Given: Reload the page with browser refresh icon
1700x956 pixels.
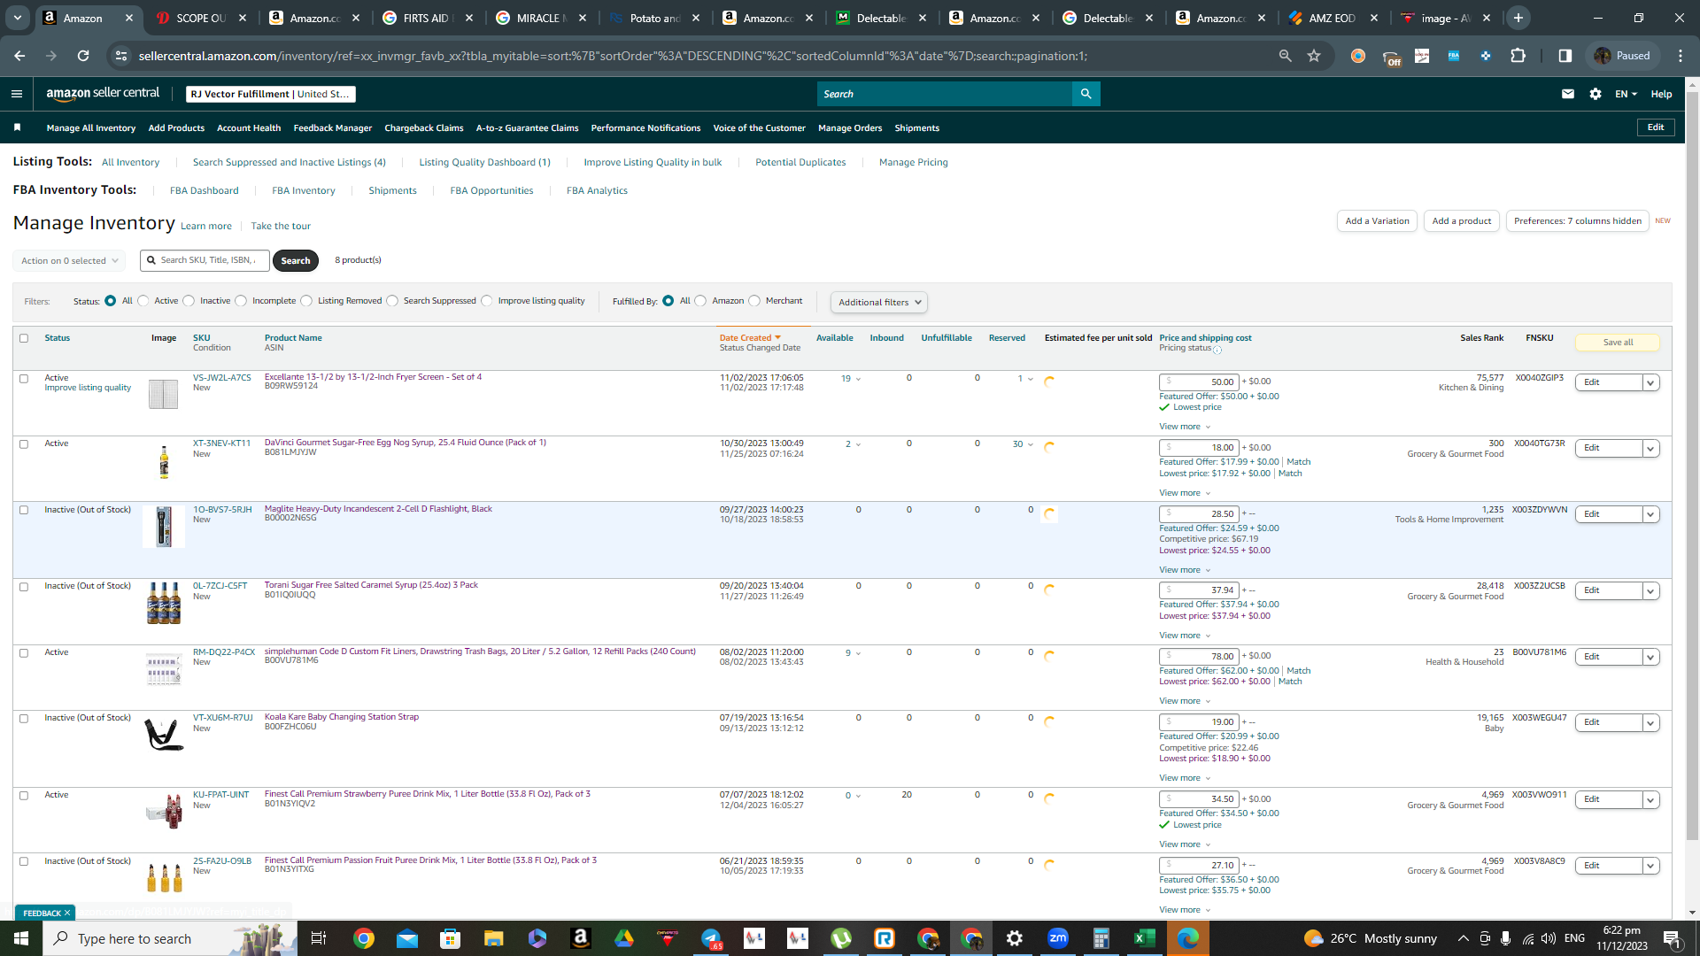Looking at the screenshot, I should tap(83, 56).
